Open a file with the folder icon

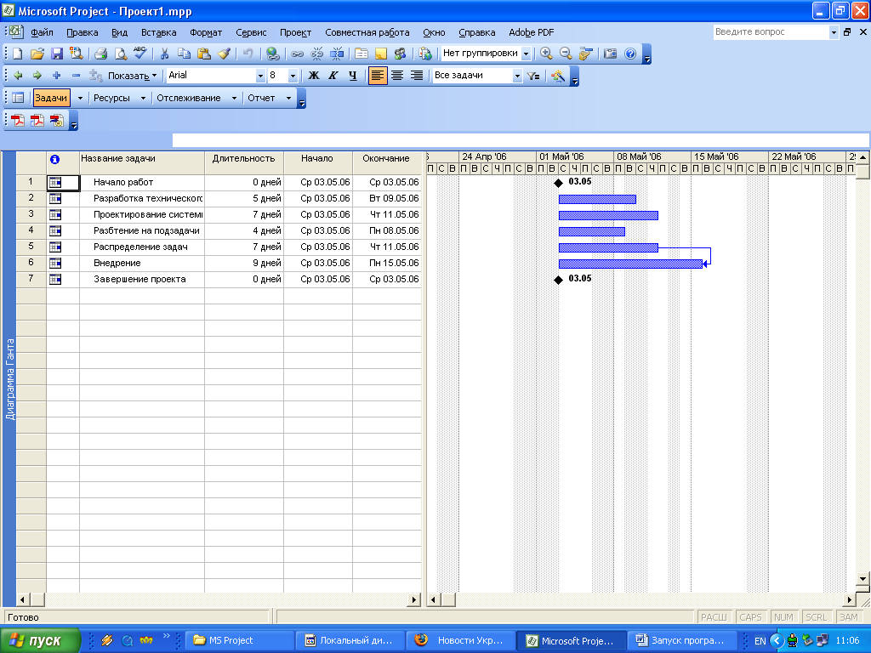pos(37,54)
